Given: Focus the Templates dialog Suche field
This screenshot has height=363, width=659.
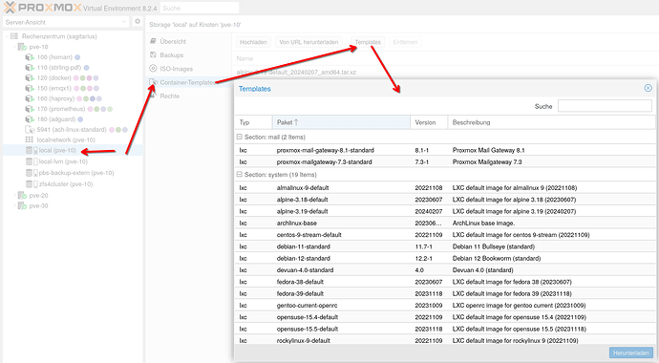Looking at the screenshot, I should (605, 106).
